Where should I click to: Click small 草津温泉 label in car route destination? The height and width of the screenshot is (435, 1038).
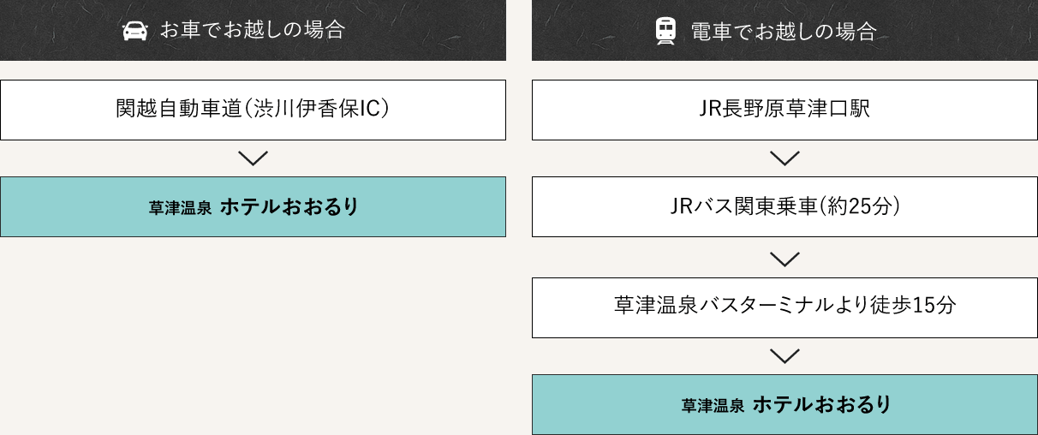pyautogui.click(x=180, y=208)
